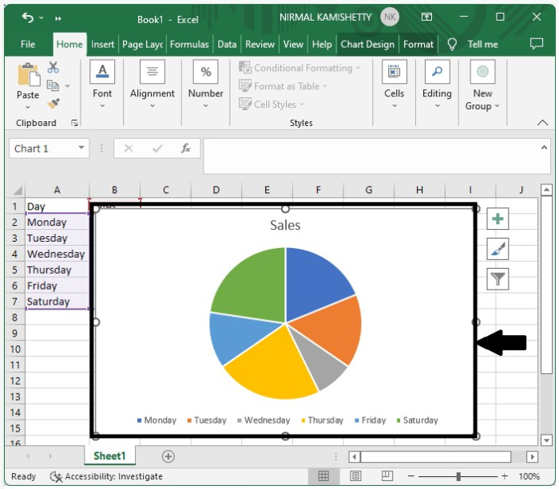
Task: Click the Tell me search text
Action: [482, 44]
